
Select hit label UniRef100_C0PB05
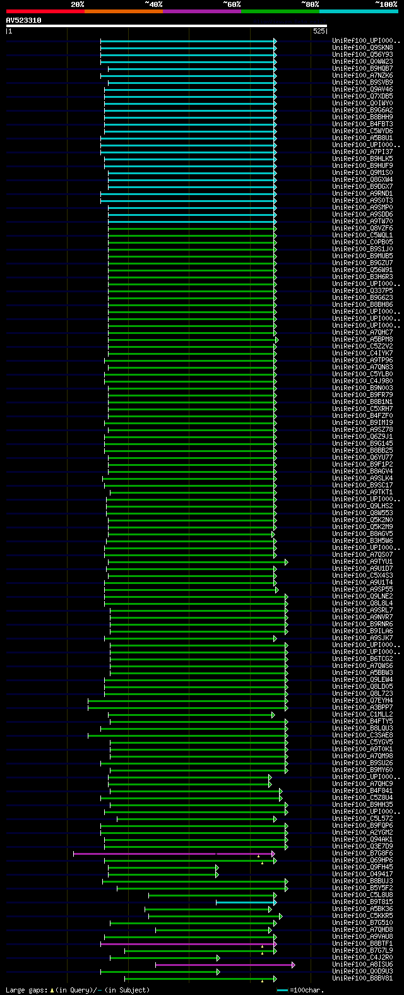click(x=362, y=242)
